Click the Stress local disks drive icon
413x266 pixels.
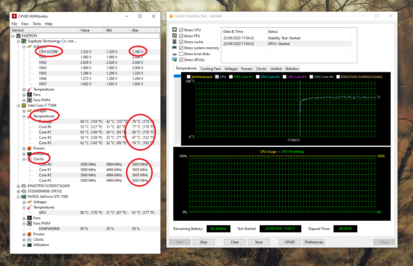(x=174, y=54)
